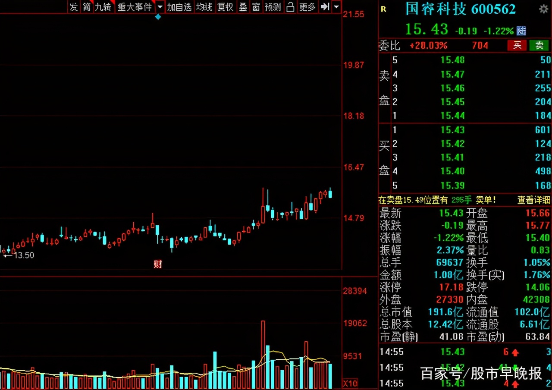Select buy level 4 price 15.40

(x=452, y=171)
